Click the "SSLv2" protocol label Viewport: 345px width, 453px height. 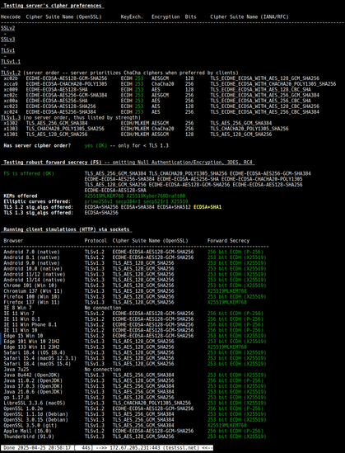click(x=7, y=28)
